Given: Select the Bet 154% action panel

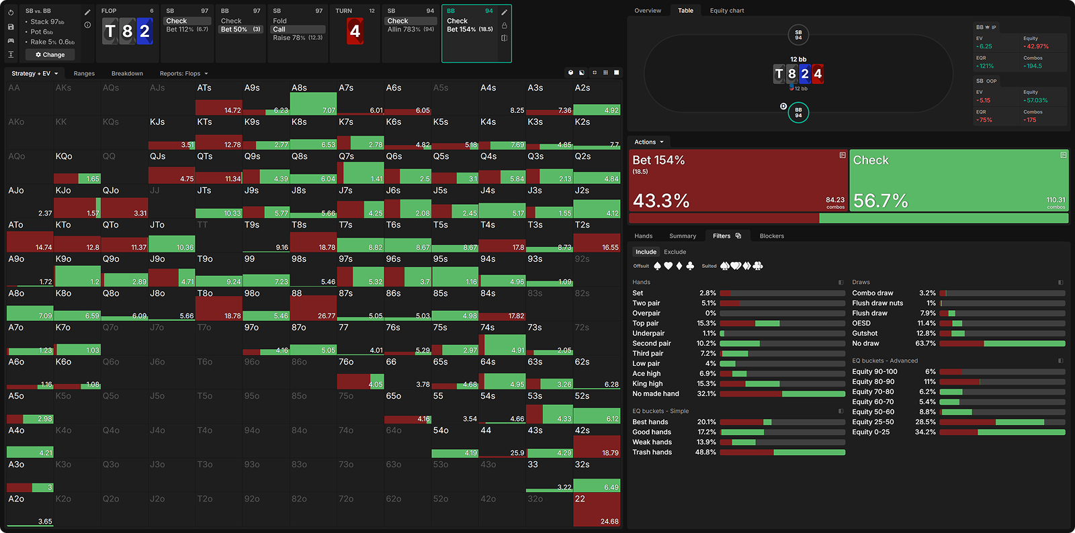Looking at the screenshot, I should pos(738,180).
